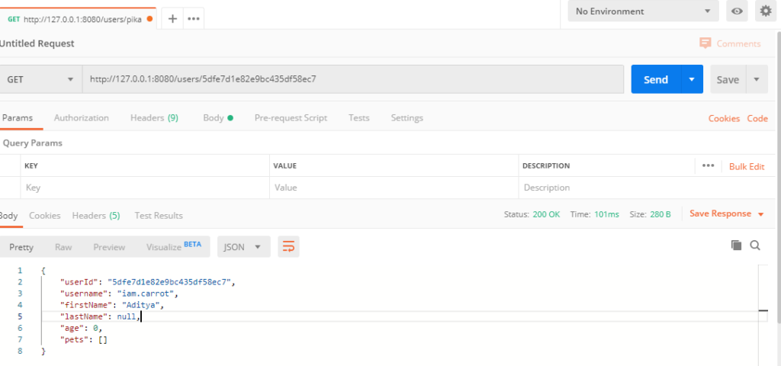Click the environment quick look eye icon
Viewport: 781px width, 366px height.
pyautogui.click(x=737, y=11)
